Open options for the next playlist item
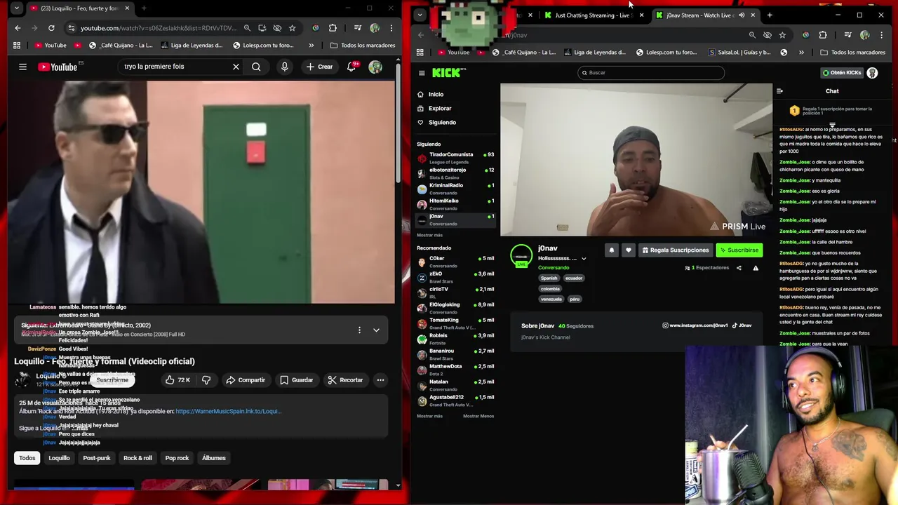The width and height of the screenshot is (898, 505). click(359, 330)
